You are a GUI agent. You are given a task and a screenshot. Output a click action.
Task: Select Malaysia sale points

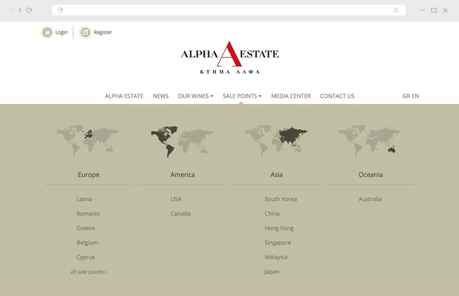point(276,257)
